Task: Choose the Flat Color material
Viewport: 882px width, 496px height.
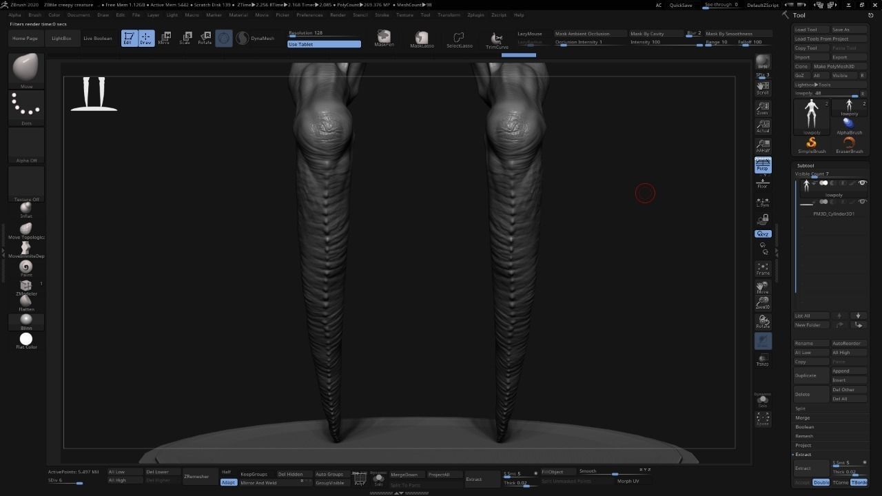Action: tap(26, 340)
